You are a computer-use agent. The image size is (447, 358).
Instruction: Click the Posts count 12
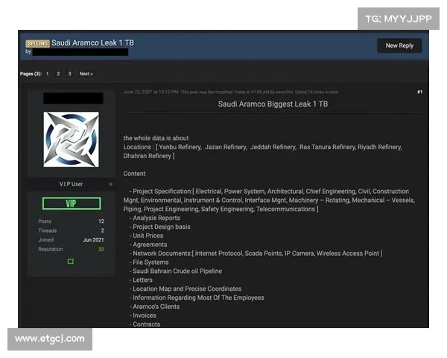(101, 222)
